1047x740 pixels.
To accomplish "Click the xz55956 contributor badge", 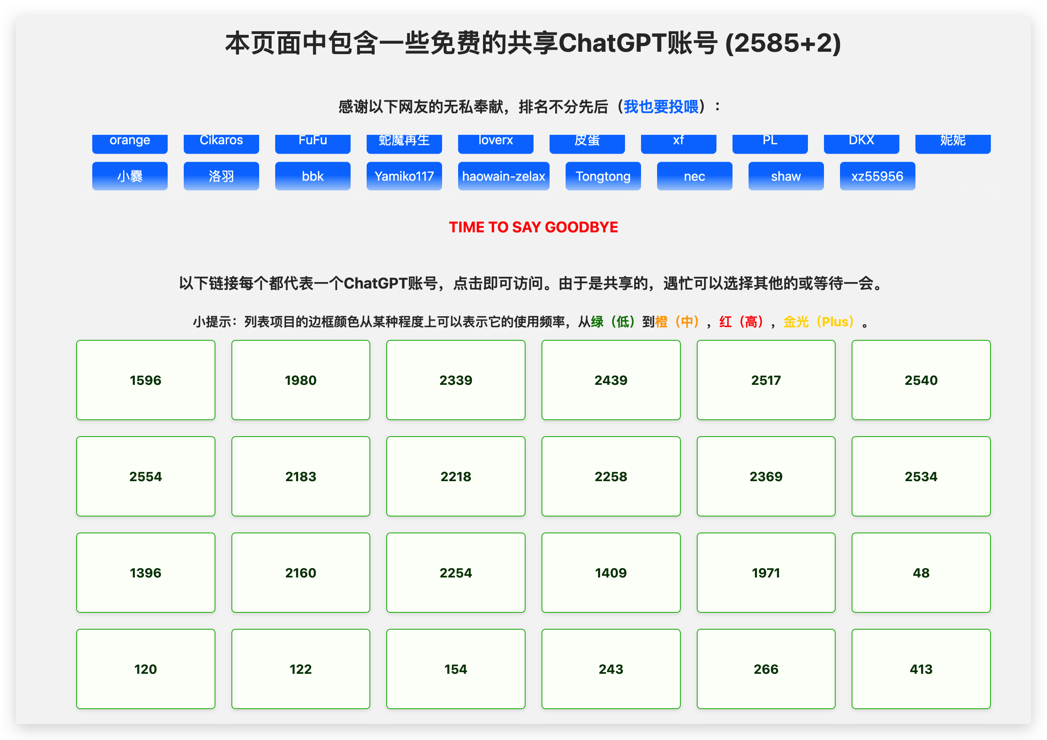I will pyautogui.click(x=877, y=176).
